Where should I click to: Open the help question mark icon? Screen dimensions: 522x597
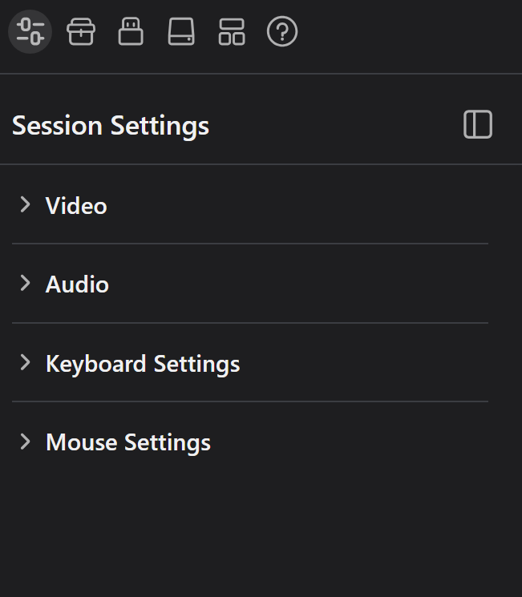tap(282, 31)
